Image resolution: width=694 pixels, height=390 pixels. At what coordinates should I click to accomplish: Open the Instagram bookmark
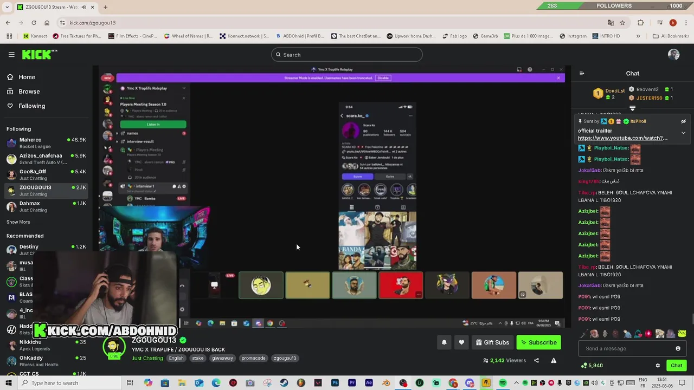(573, 36)
